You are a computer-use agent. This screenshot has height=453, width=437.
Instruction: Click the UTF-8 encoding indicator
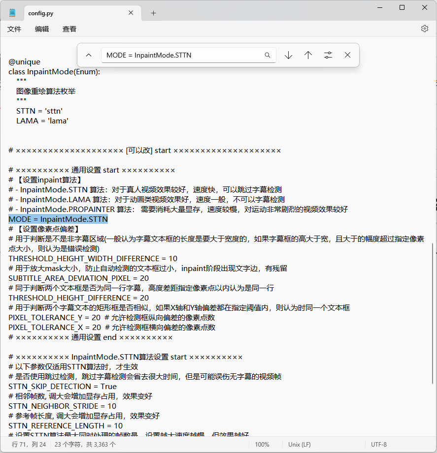click(x=378, y=444)
